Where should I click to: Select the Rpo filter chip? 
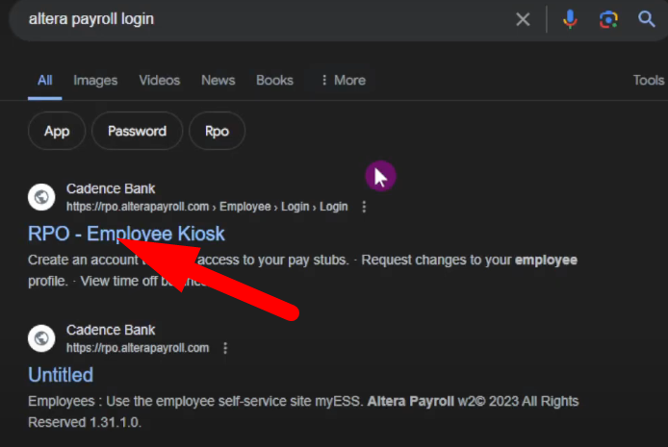(x=217, y=132)
